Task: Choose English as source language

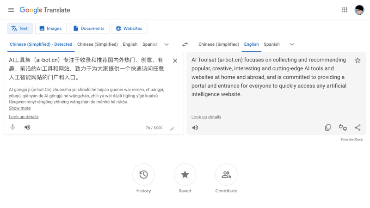Action: (x=130, y=44)
